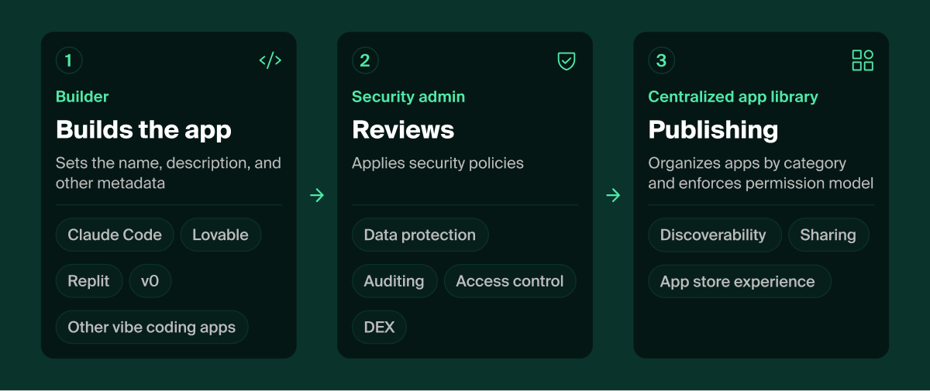Click the 'Reviews' heading

tap(403, 129)
